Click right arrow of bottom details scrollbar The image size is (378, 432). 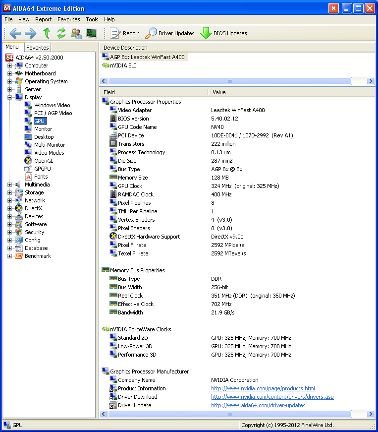(x=371, y=414)
